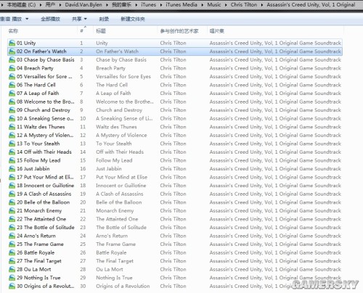Viewport: 363px width, 293px height.
Task: Go to the Music breadcrumb folder
Action: (x=214, y=4)
